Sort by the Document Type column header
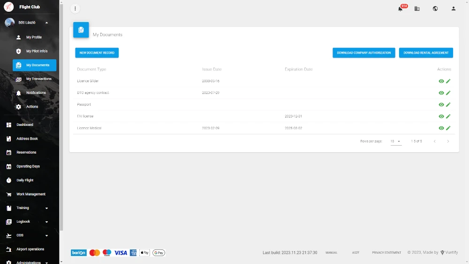Viewport: 469px width, 264px height. (x=91, y=69)
